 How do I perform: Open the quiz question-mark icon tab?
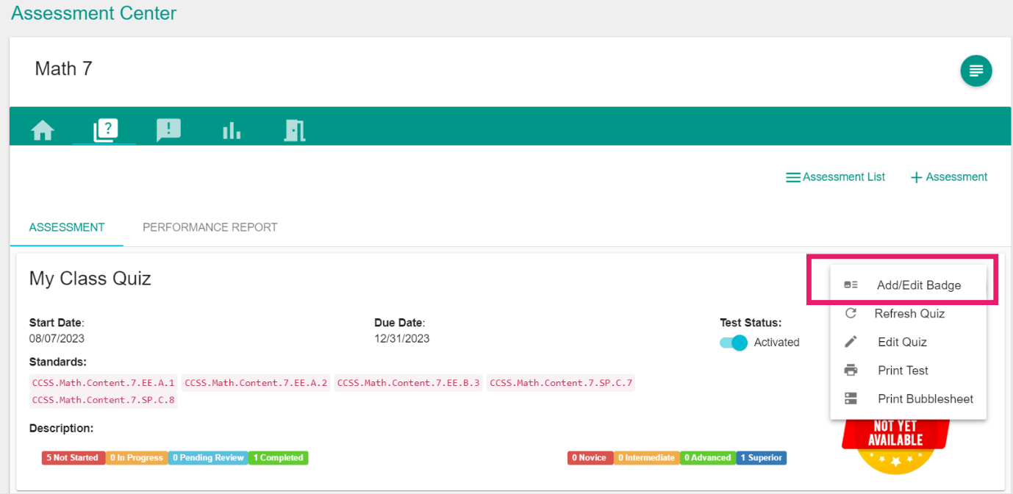105,131
